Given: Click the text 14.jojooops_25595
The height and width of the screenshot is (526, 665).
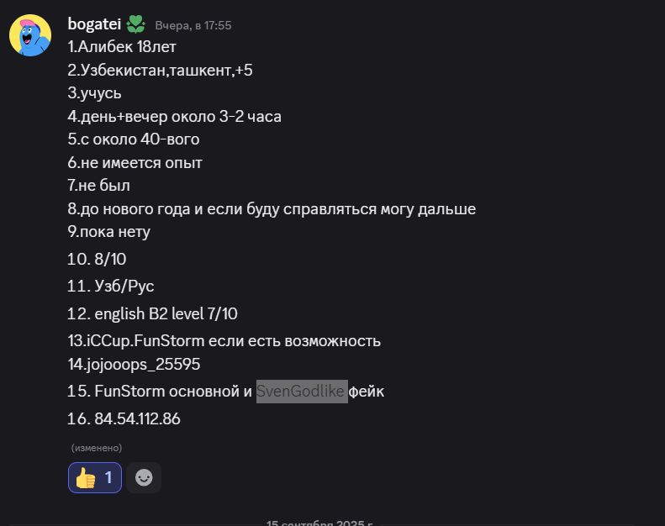Looking at the screenshot, I should [134, 364].
